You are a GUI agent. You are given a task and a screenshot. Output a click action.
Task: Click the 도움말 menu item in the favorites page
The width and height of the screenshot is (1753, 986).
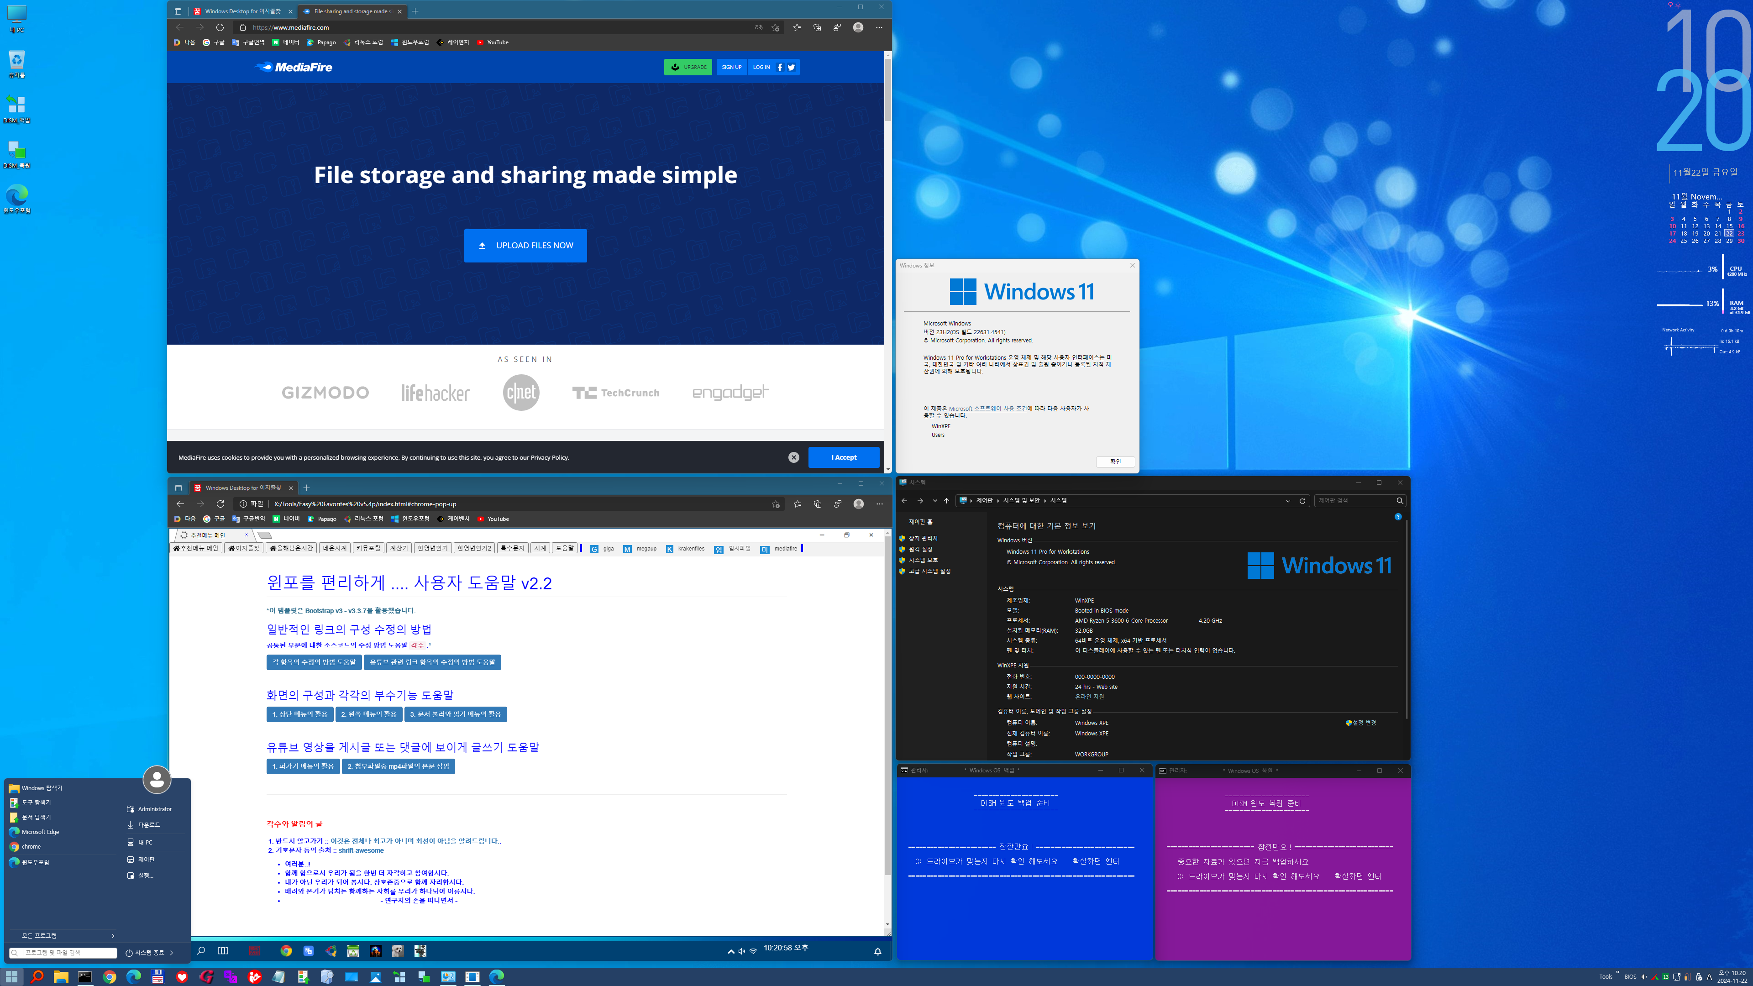564,548
